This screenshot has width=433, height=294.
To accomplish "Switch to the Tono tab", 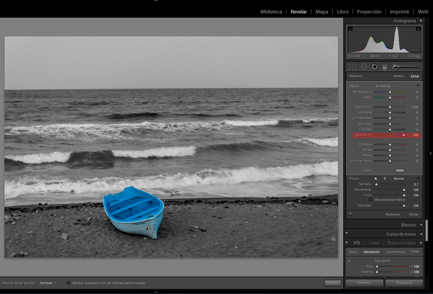I will pyautogui.click(x=352, y=252).
